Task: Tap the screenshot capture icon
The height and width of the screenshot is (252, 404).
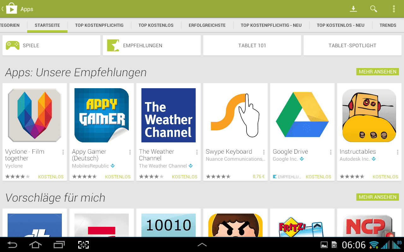Action: pos(83,245)
